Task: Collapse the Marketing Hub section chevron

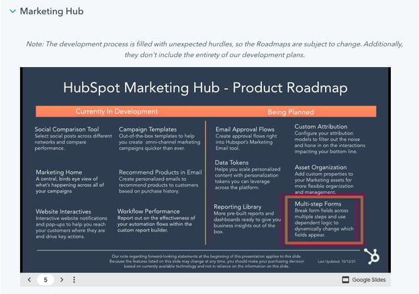Action: pyautogui.click(x=13, y=11)
